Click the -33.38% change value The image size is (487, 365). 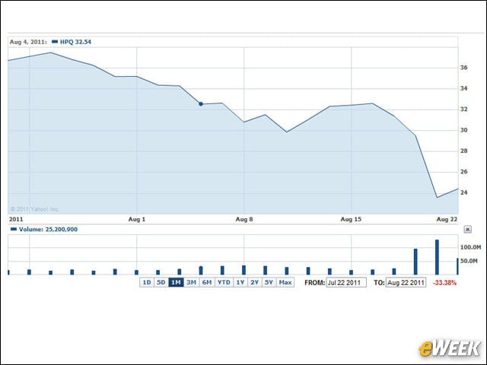tap(444, 283)
